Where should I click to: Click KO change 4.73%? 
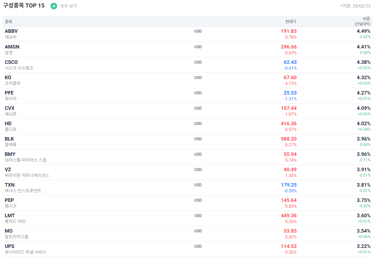tap(291, 83)
